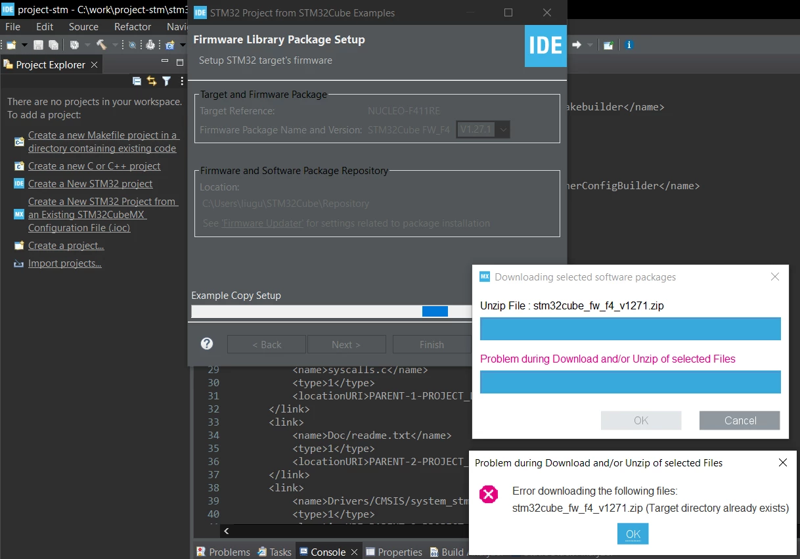Click the left arrow of the editor's horizontal scrollbar
Screen dimensions: 800x559
click(227, 531)
